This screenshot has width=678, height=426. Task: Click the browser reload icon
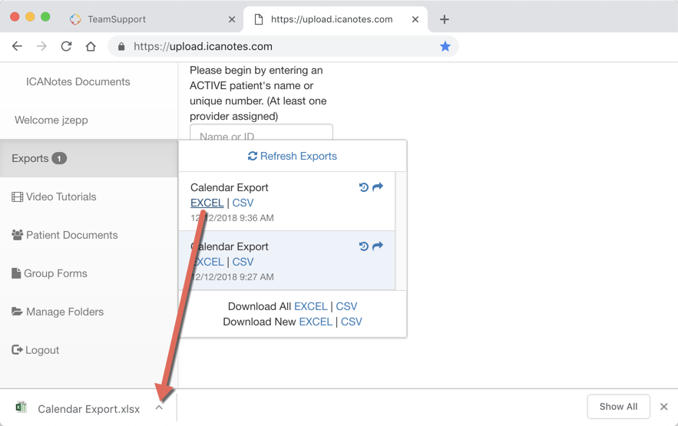[66, 46]
